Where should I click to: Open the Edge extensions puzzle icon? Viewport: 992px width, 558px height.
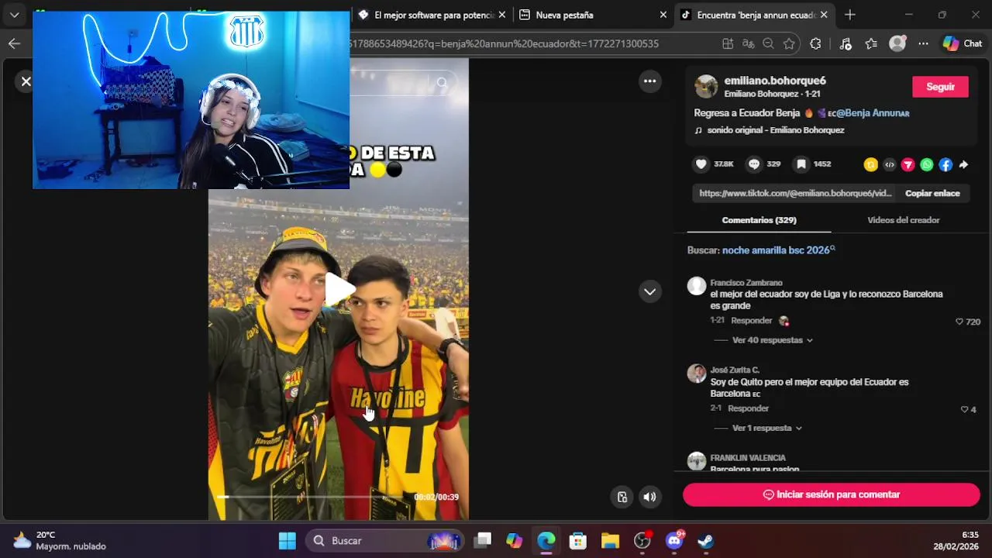[815, 43]
